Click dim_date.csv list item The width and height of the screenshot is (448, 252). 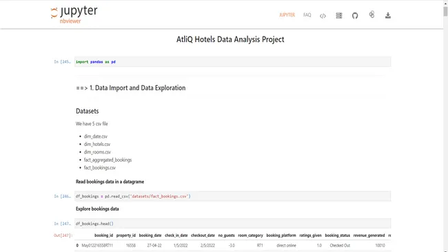point(96,136)
